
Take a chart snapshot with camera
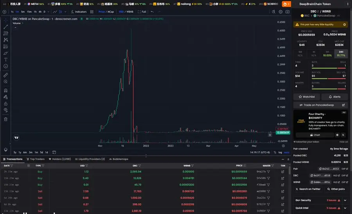pos(287,12)
